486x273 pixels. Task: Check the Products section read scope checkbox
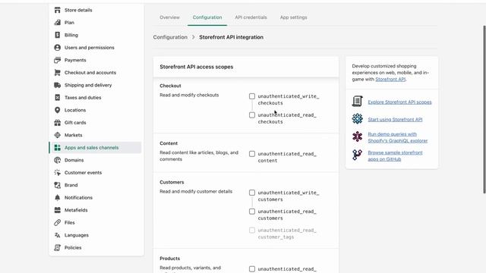click(252, 269)
